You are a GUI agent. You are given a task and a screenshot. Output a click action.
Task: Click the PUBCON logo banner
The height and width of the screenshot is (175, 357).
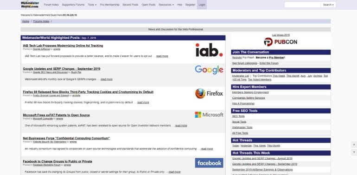[x=280, y=42]
